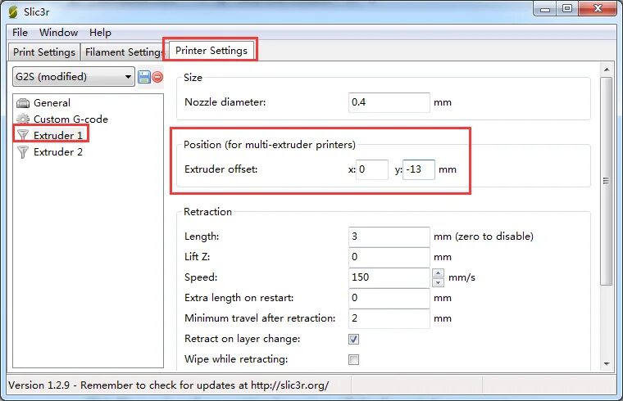Viewport: 623px width, 401px height.
Task: Save the current printer preset with the disk icon
Action: (143, 77)
